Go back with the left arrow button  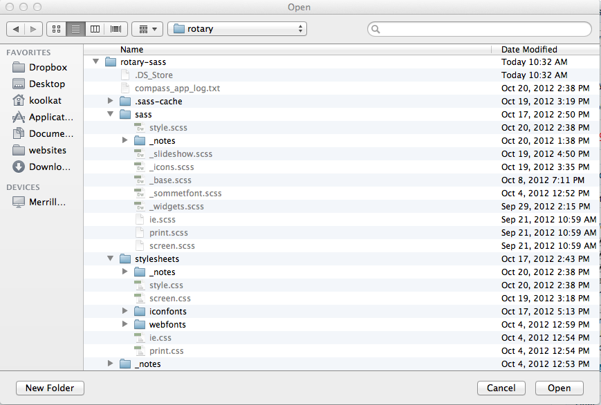(16, 29)
